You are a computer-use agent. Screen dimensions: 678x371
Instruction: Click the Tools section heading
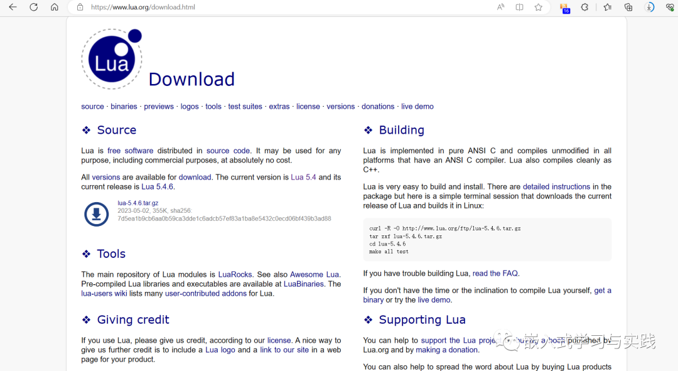point(111,254)
